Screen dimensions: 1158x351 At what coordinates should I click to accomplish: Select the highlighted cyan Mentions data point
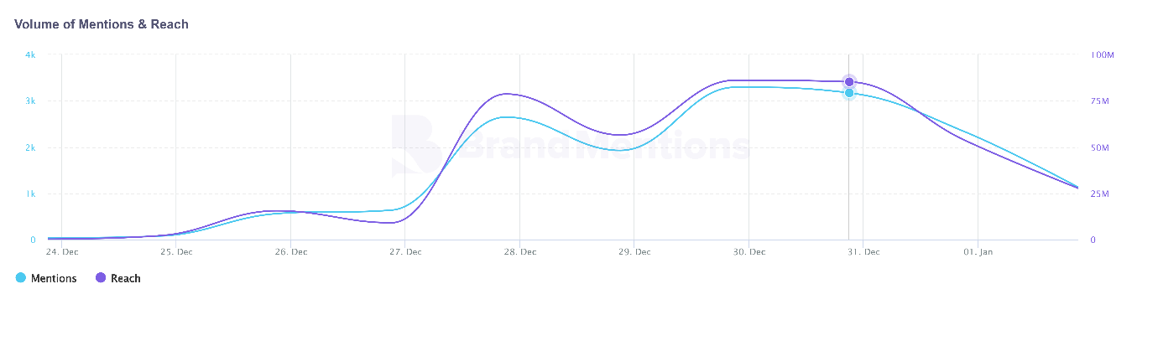point(849,93)
